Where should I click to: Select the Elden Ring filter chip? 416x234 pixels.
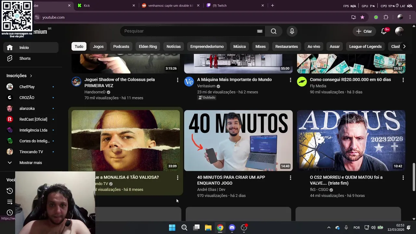coord(148,46)
